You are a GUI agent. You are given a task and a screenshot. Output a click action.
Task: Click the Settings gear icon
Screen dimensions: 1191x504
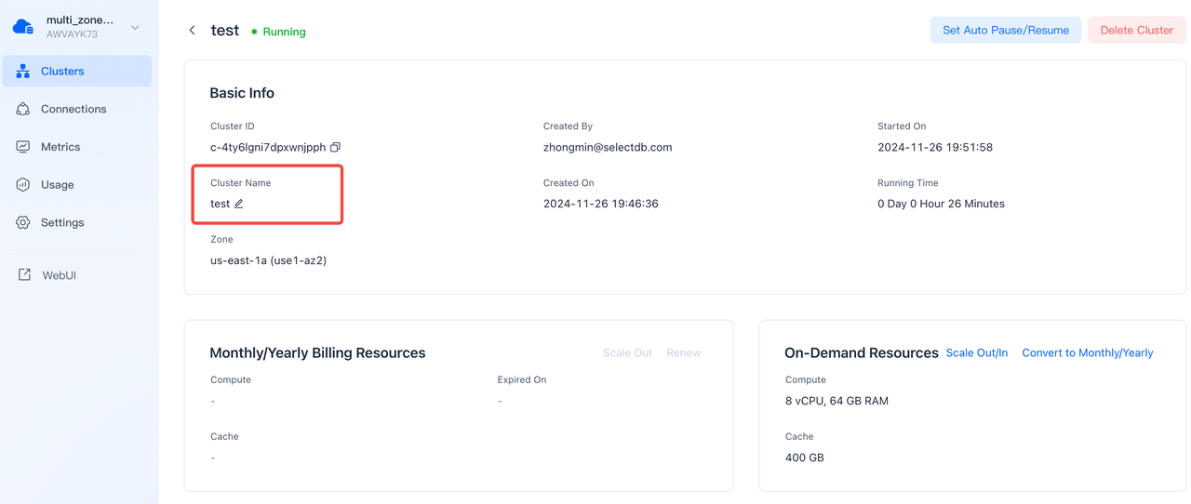pyautogui.click(x=23, y=223)
